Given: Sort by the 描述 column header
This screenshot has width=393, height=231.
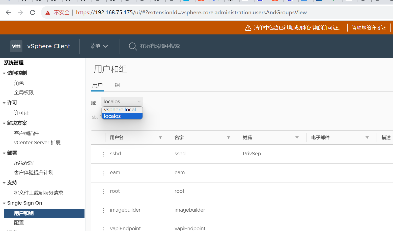Looking at the screenshot, I should [x=386, y=137].
